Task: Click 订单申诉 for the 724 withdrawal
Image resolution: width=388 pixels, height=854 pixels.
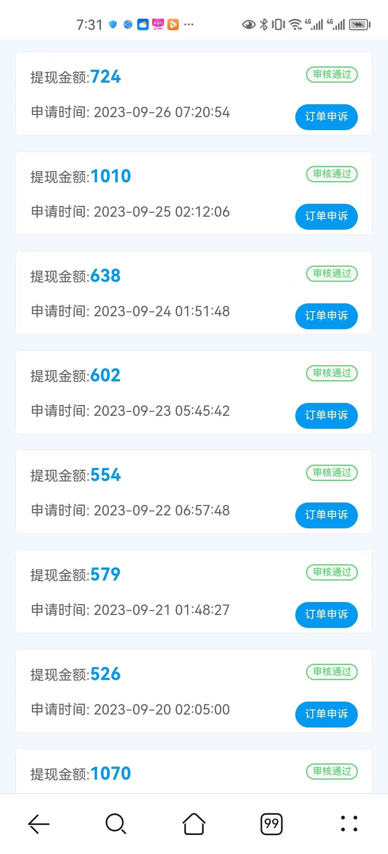Action: (x=326, y=117)
